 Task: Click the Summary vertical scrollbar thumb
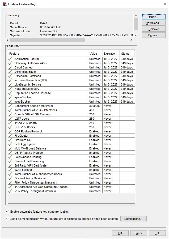point(136,24)
